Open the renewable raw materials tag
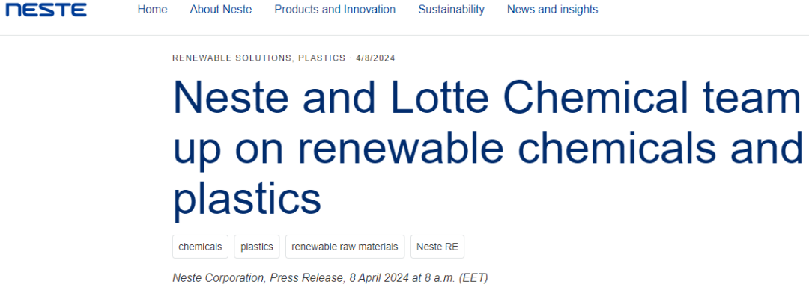Image resolution: width=809 pixels, height=290 pixels. (345, 247)
